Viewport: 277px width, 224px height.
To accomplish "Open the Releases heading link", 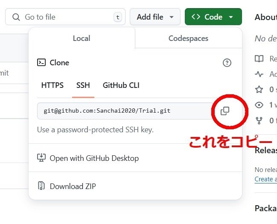I will [266, 151].
